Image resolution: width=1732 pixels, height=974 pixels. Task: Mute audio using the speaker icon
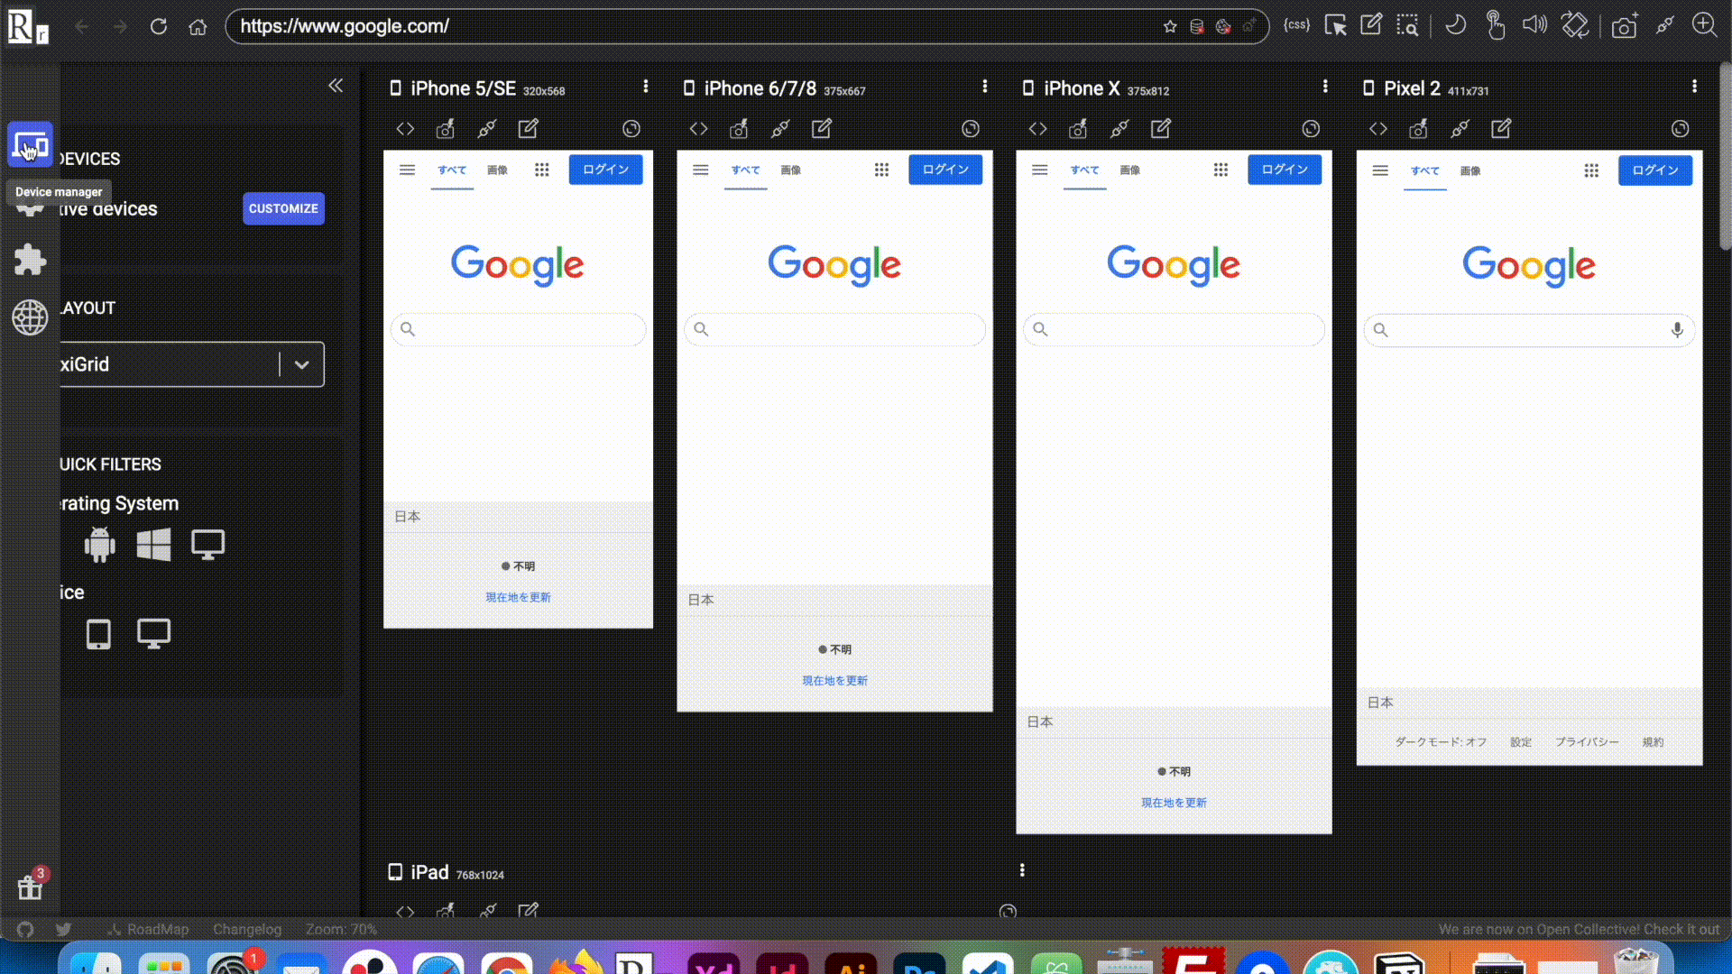[1534, 25]
